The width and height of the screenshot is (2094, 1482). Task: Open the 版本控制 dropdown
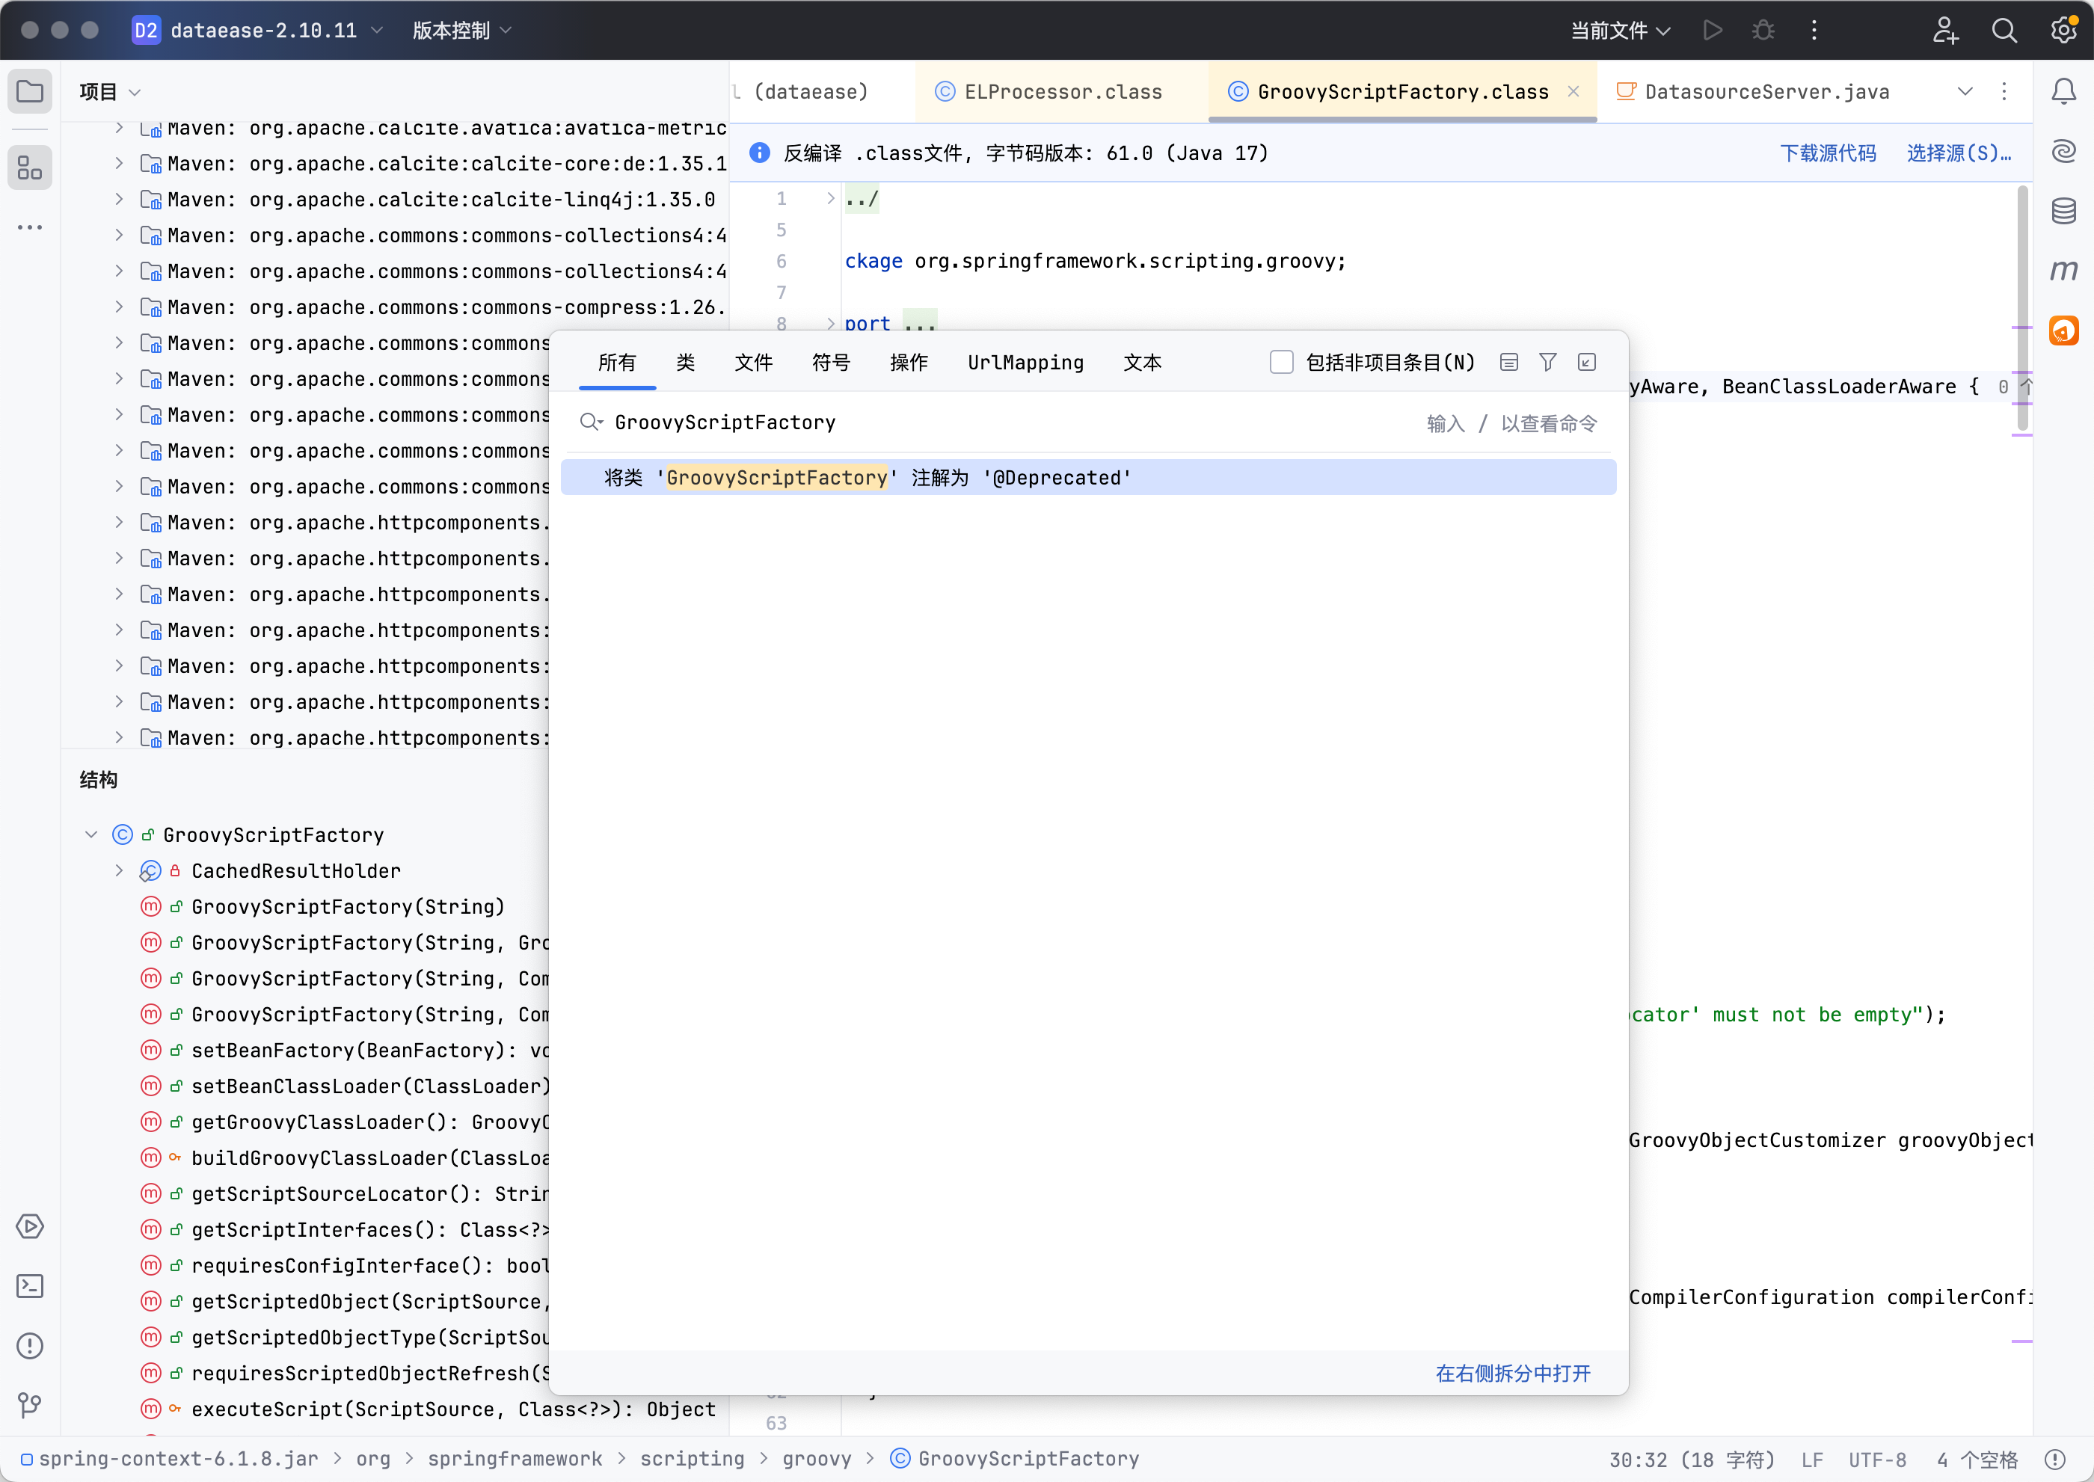pyautogui.click(x=462, y=30)
